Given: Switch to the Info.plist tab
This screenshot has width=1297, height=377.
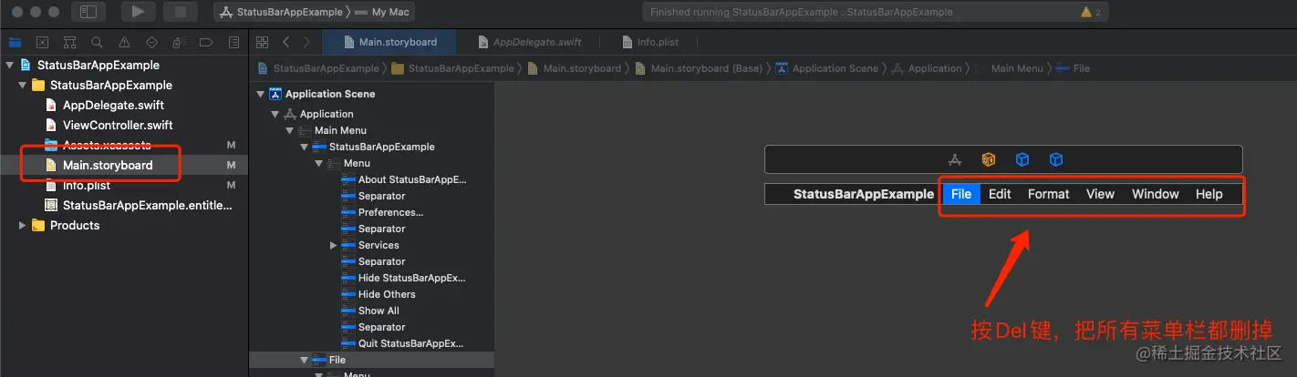Looking at the screenshot, I should coord(650,42).
